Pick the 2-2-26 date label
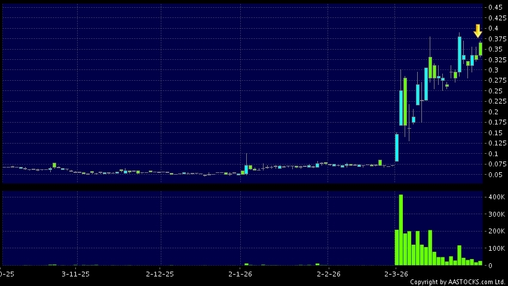 point(328,273)
